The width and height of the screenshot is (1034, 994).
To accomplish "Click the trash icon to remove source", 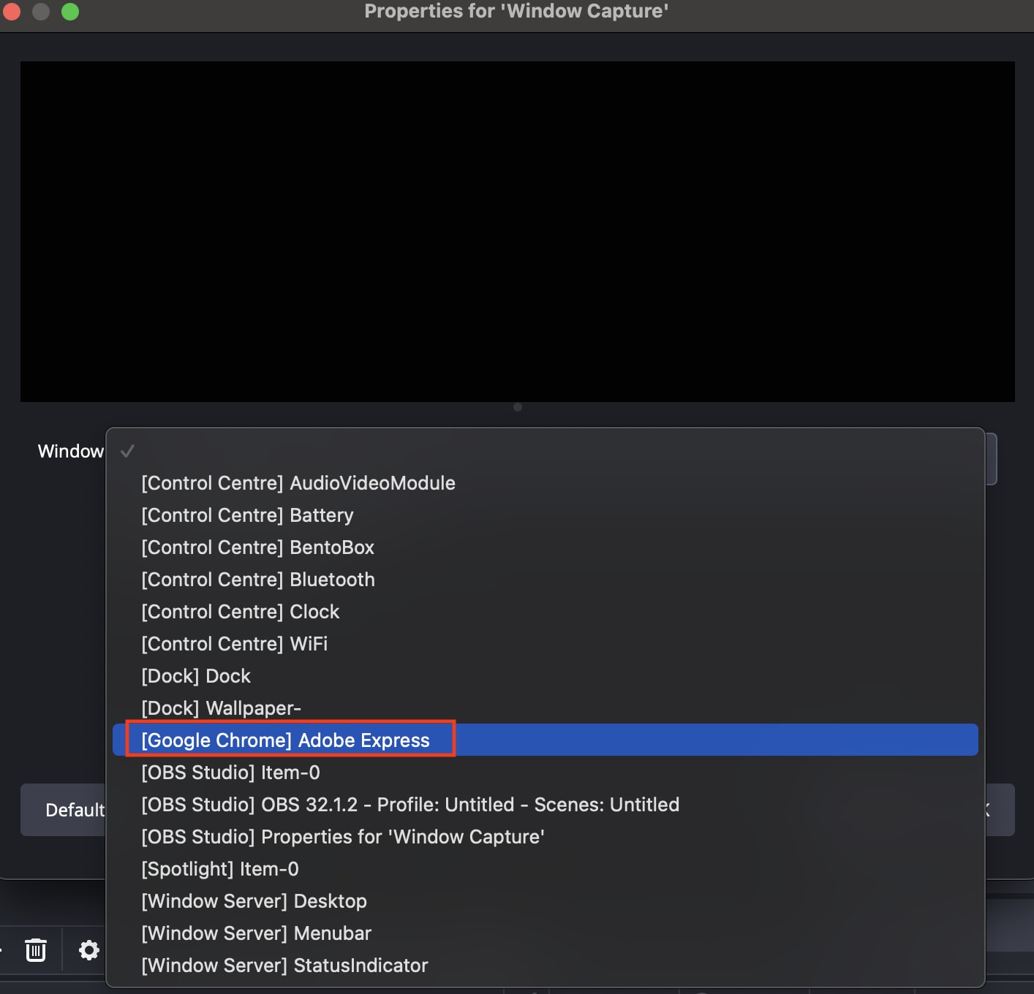I will point(36,950).
